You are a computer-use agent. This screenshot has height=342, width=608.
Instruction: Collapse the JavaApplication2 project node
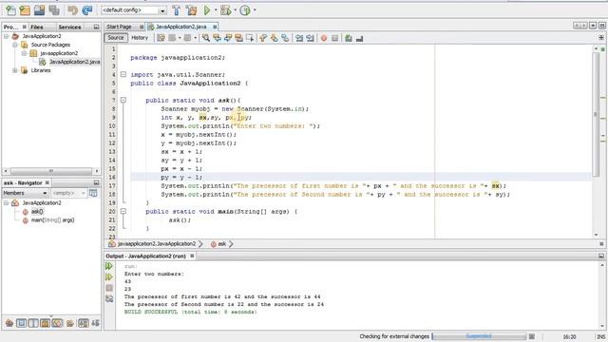pyautogui.click(x=7, y=36)
